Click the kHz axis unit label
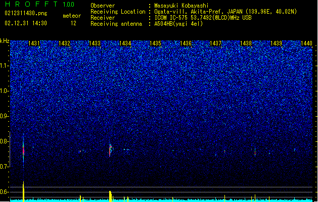 5,41
